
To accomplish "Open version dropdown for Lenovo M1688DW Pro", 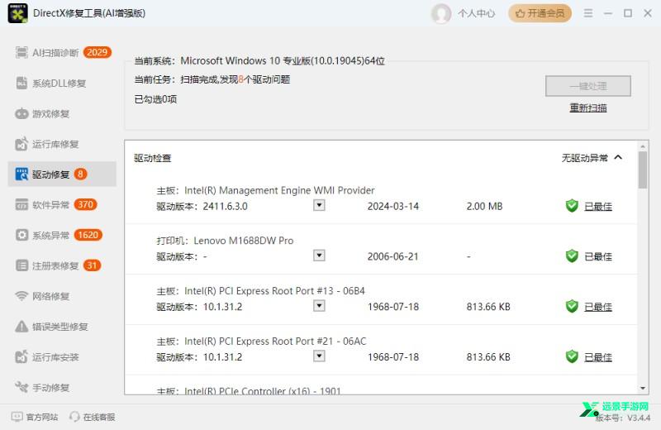I will [319, 256].
